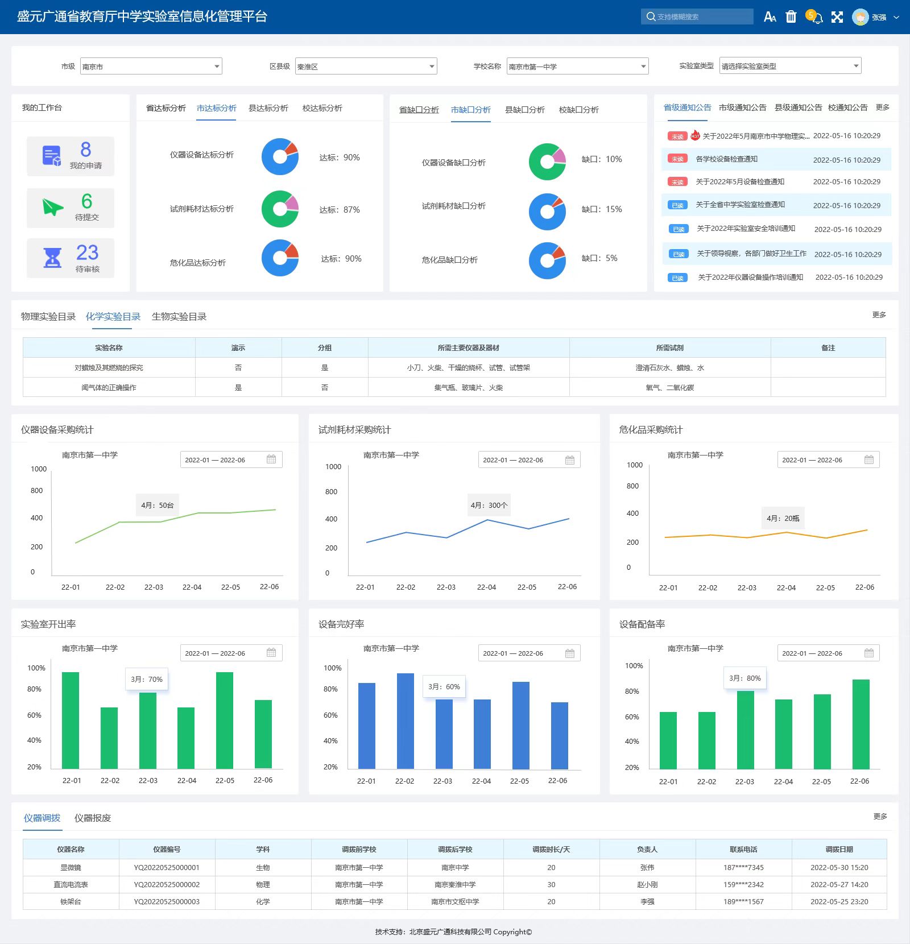Open date range picker for 试剂耗材采购统计

tap(529, 460)
